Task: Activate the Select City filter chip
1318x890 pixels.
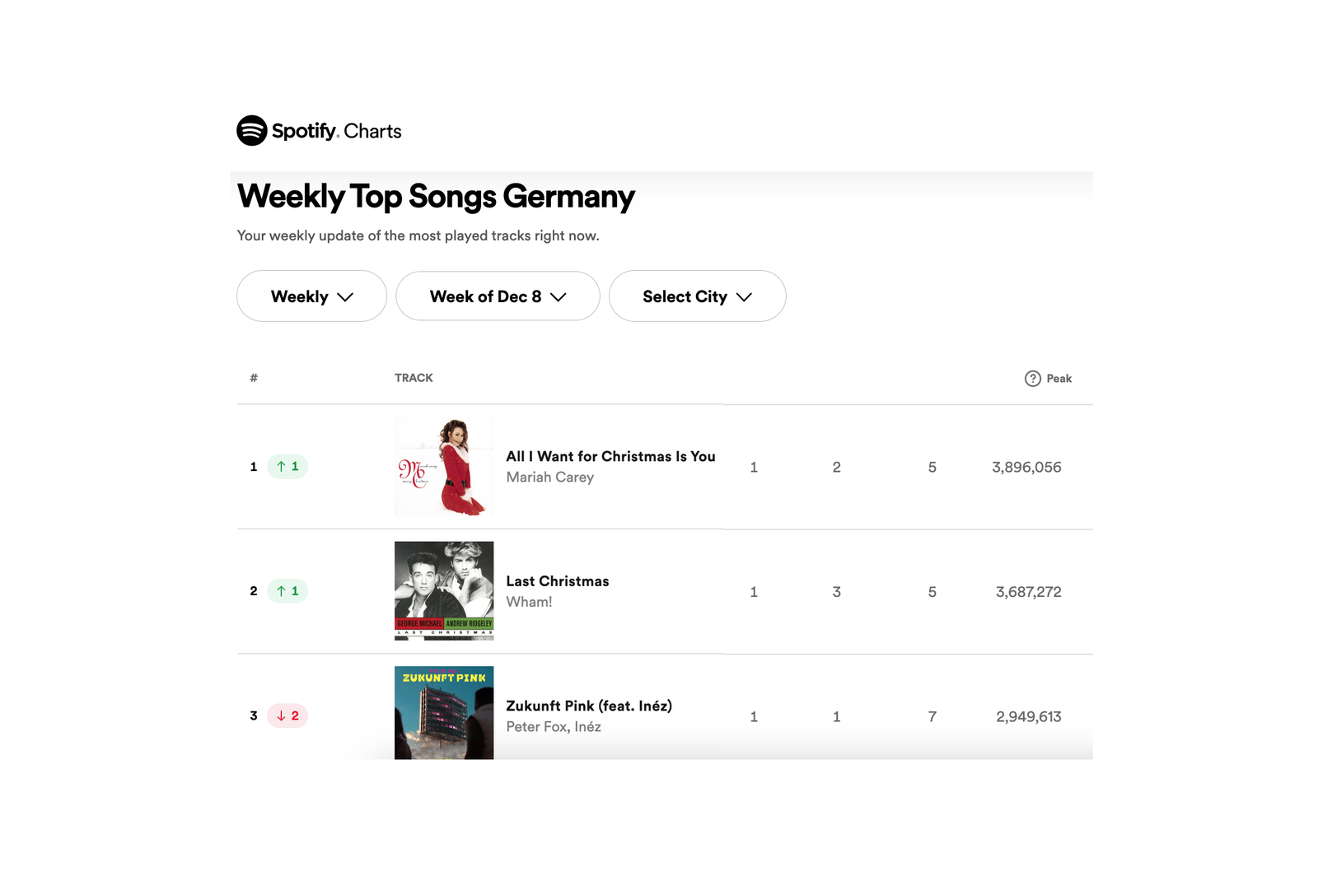Action: point(697,296)
